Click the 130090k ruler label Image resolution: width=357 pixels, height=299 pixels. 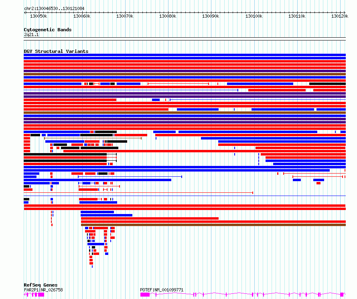click(x=211, y=16)
